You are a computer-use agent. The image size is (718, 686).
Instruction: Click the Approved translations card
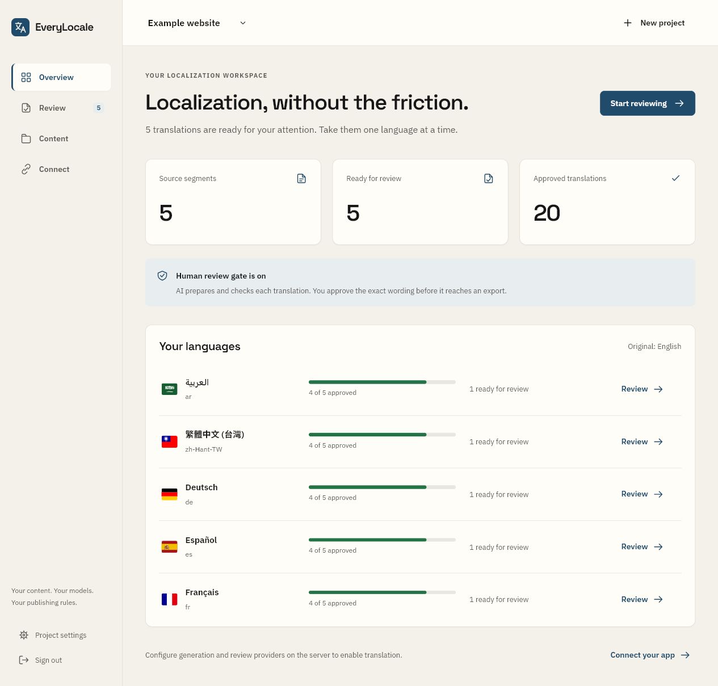click(x=607, y=202)
